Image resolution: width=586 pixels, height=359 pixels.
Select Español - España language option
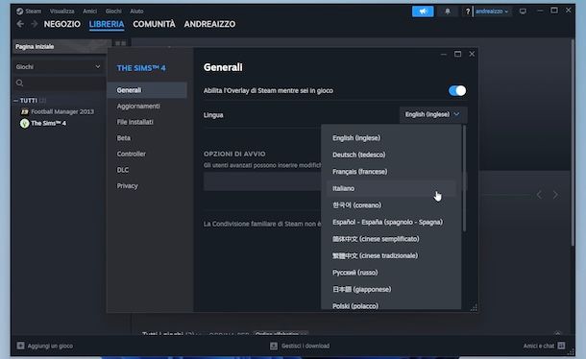tap(391, 222)
